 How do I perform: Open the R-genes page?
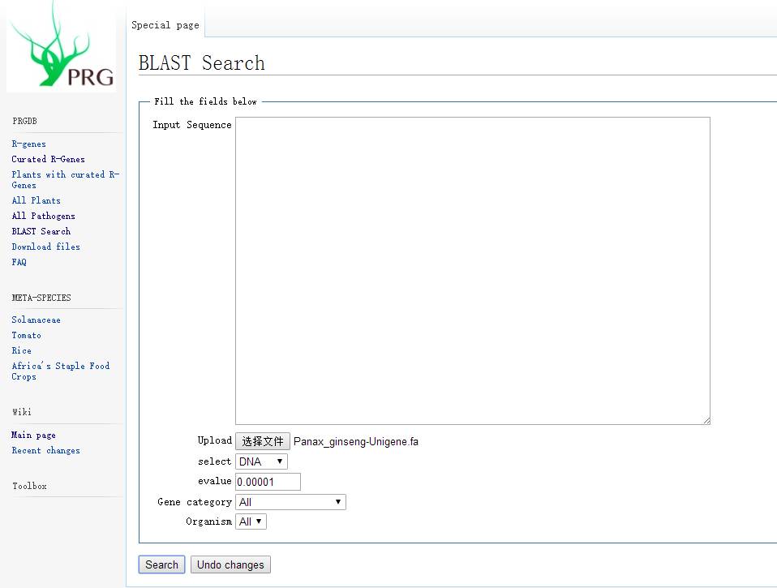tap(28, 144)
